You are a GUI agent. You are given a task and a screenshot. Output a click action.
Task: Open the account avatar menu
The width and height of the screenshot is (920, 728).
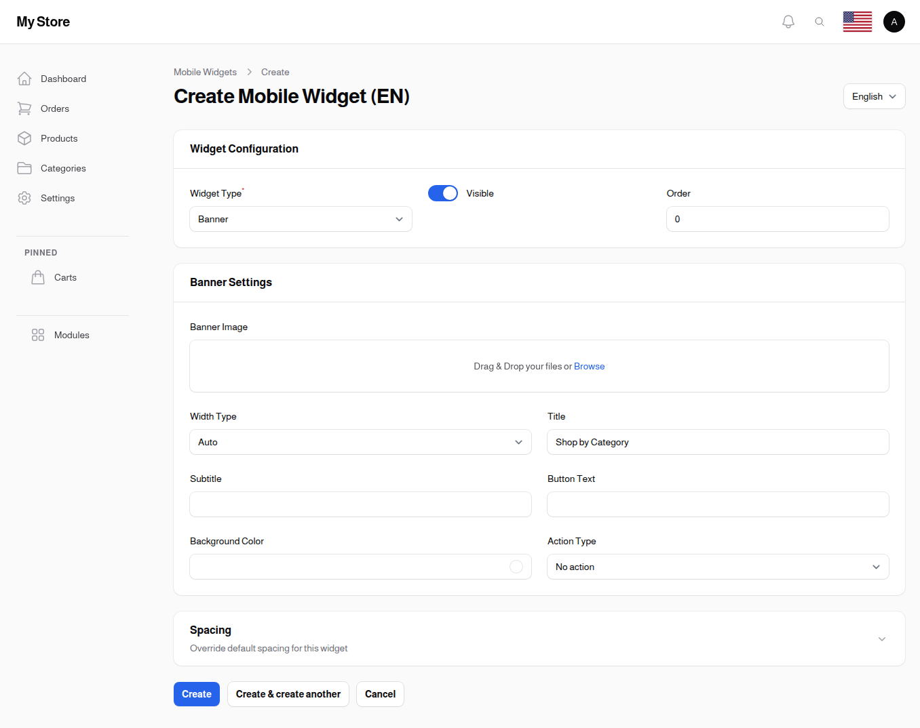(894, 21)
